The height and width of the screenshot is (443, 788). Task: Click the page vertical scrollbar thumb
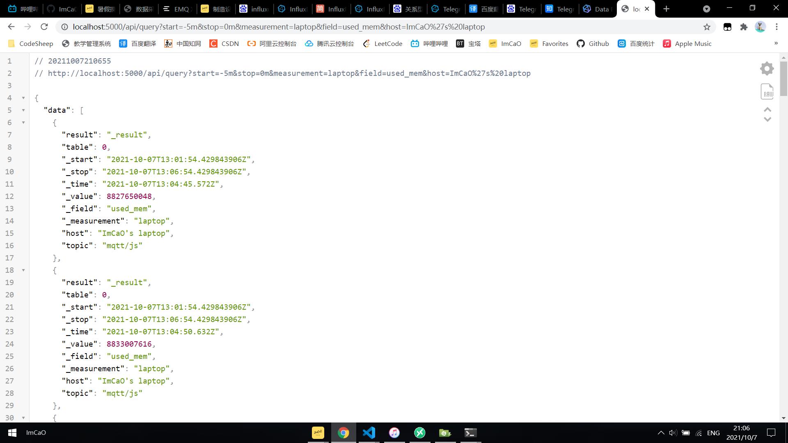tap(783, 78)
